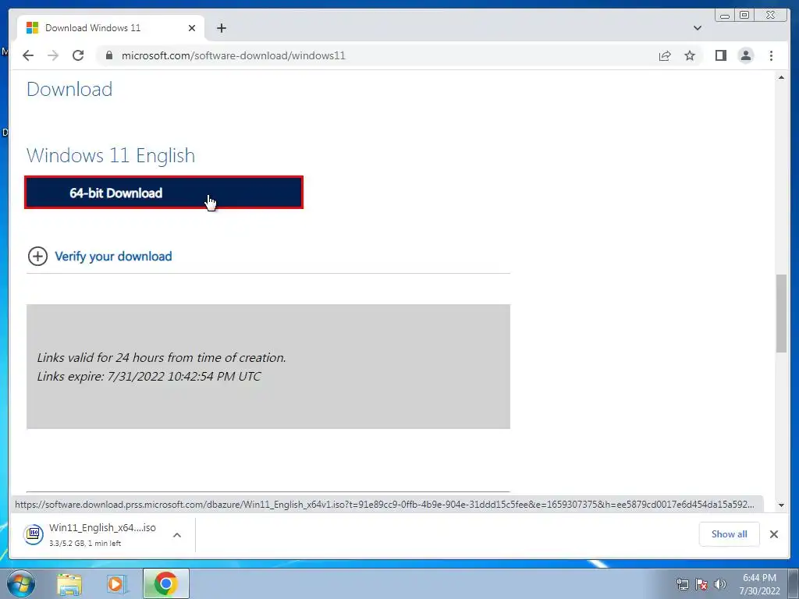View site information via the lock icon
Screen dimensions: 799x599
(x=109, y=55)
